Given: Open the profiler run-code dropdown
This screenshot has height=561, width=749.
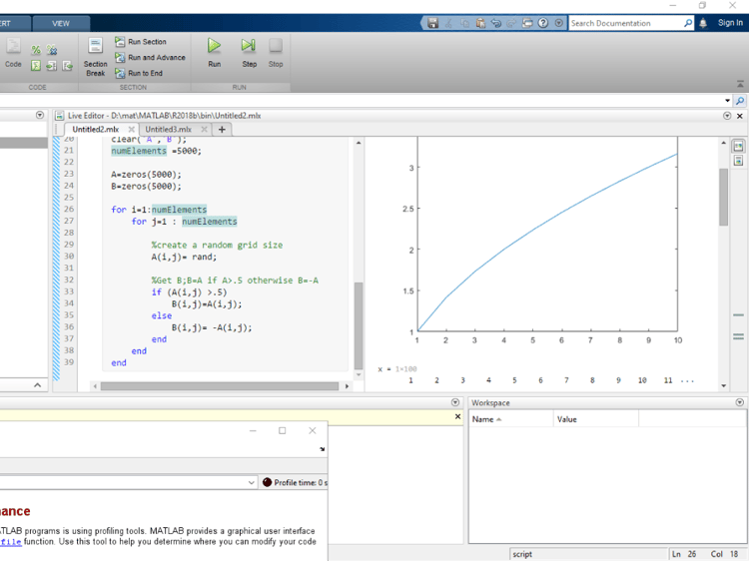Looking at the screenshot, I should (x=252, y=483).
